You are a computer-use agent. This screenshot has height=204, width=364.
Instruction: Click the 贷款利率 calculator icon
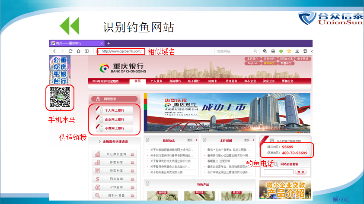(x=98, y=171)
